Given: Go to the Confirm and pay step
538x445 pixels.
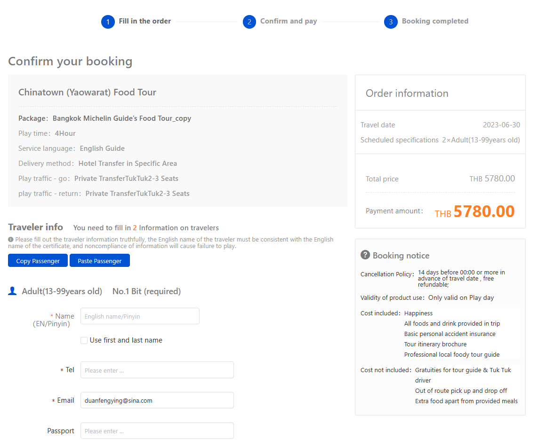Looking at the screenshot, I should click(288, 21).
